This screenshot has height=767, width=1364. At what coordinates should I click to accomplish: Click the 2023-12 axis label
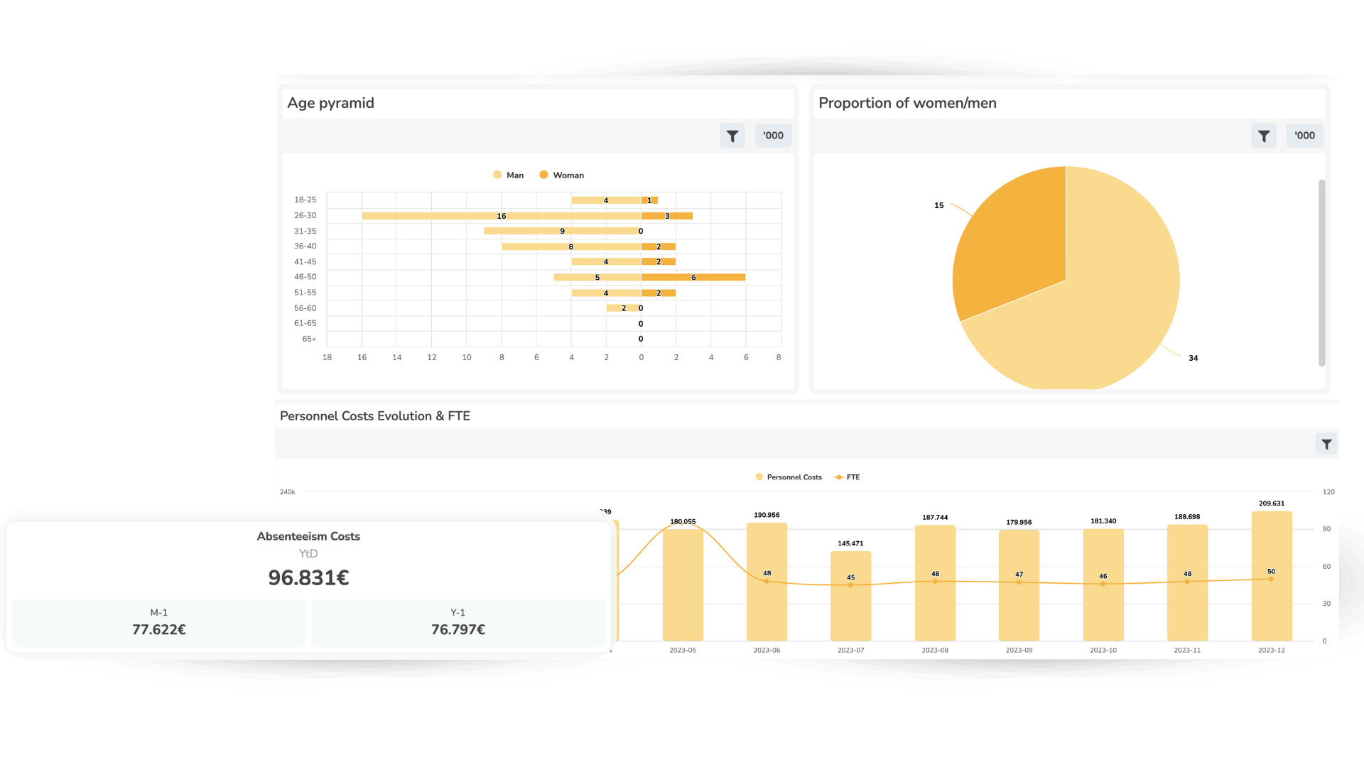click(x=1272, y=651)
